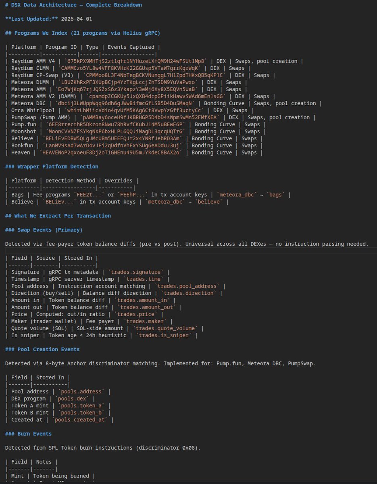Click the 'believe' override value
Image resolution: width=377 pixels, height=484 pixels.
[x=209, y=202]
